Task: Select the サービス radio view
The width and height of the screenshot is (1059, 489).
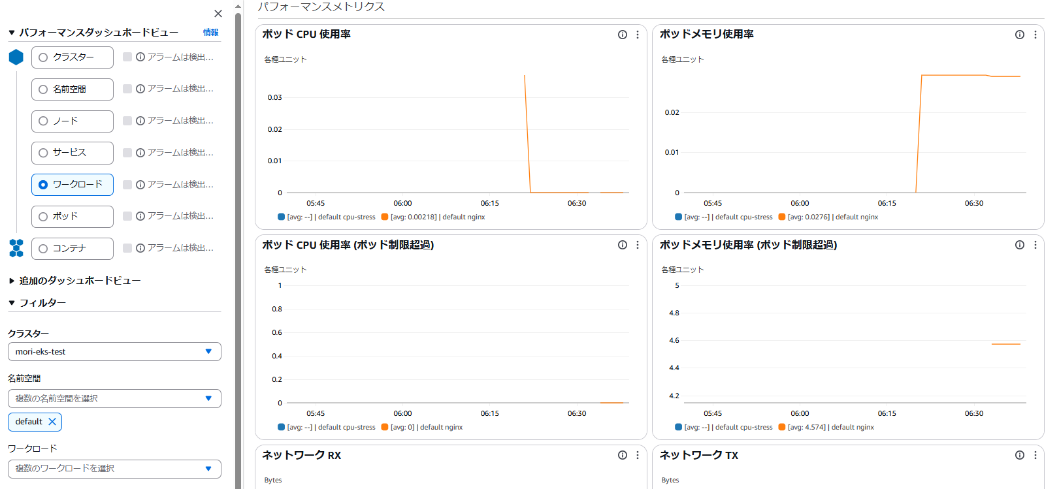Action: [x=43, y=153]
